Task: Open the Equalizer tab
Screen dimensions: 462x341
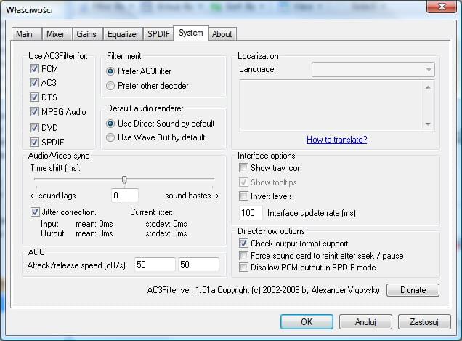Action: coord(123,34)
